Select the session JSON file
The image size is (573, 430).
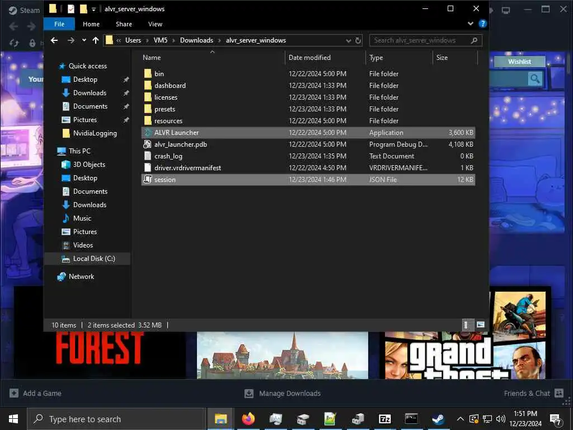click(308, 180)
